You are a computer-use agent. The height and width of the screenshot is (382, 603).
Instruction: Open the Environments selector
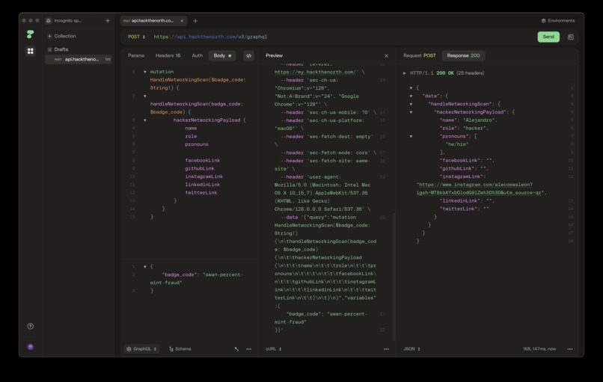557,21
